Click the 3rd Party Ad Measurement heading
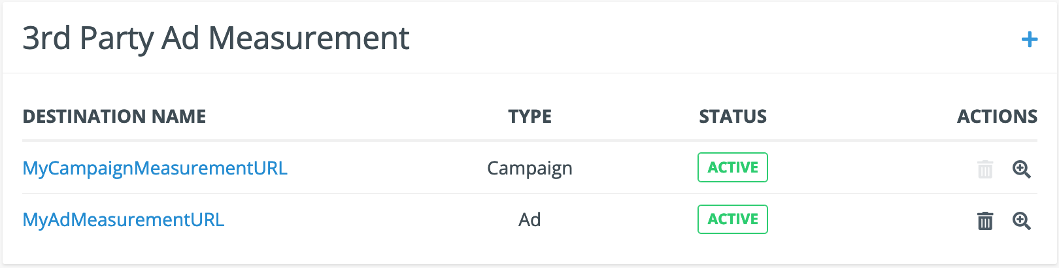Image resolution: width=1059 pixels, height=268 pixels. coord(216,38)
